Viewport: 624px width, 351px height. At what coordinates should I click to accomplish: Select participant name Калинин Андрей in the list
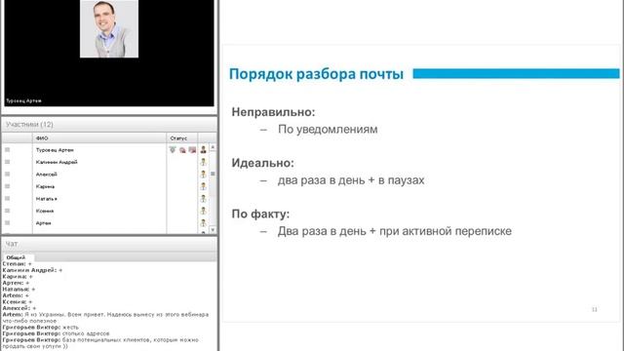[57, 162]
